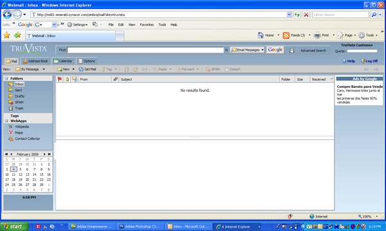The image size is (386, 231).
Task: Open the Address Book tab
Action: click(35, 61)
